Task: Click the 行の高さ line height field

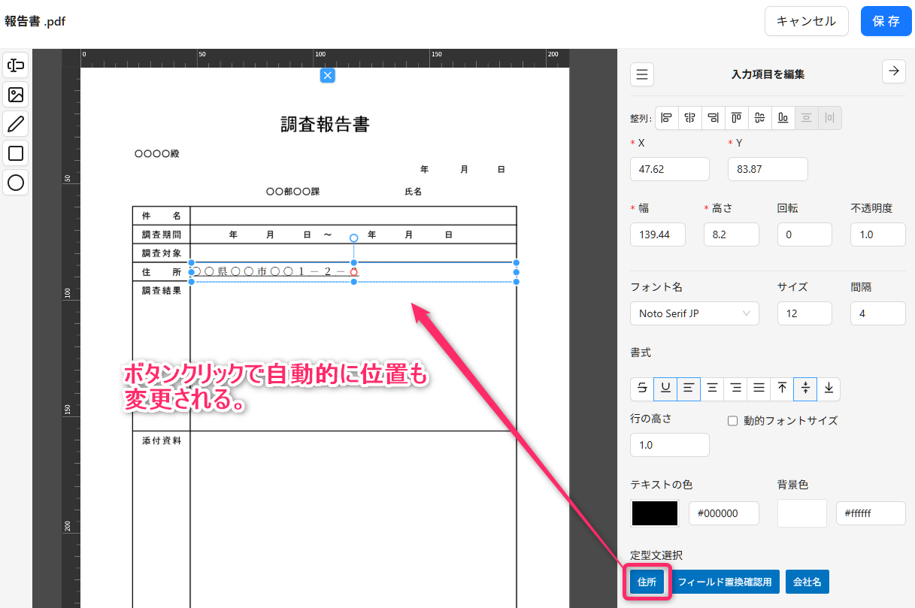Action: coord(670,445)
